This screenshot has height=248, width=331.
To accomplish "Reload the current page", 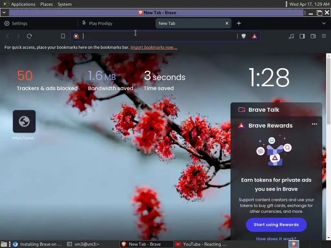I will pyautogui.click(x=29, y=36).
